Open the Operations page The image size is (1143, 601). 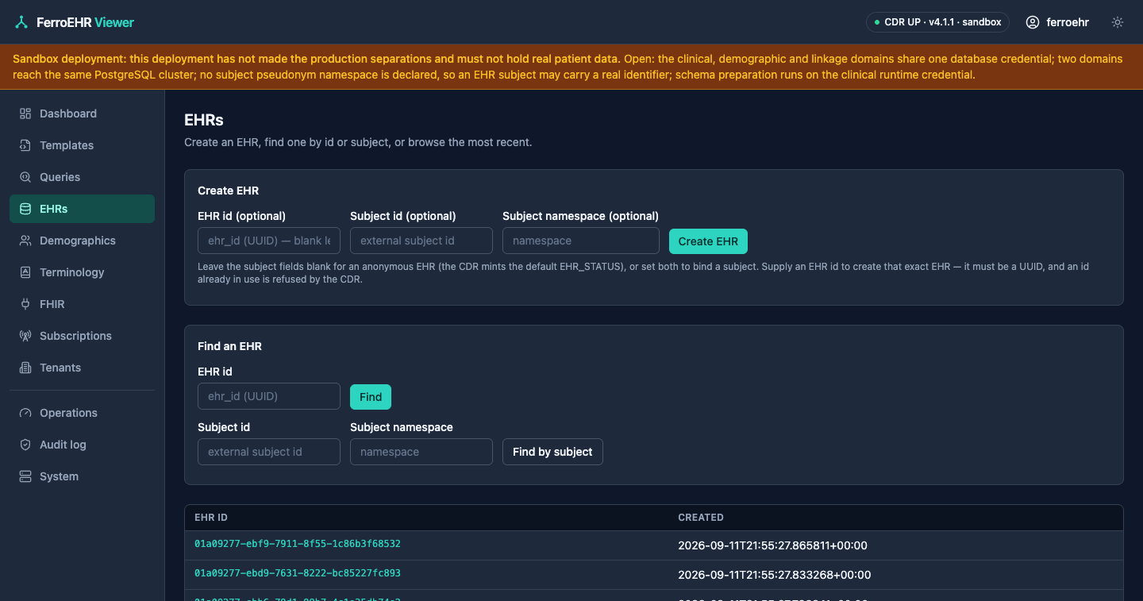[82, 413]
